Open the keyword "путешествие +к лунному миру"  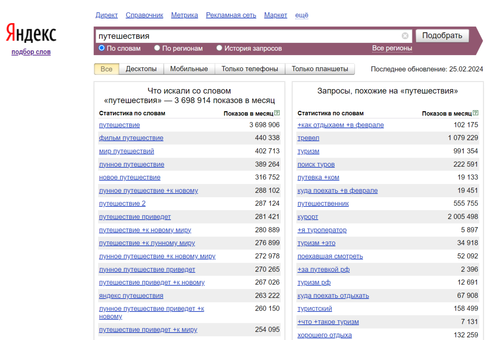click(147, 243)
